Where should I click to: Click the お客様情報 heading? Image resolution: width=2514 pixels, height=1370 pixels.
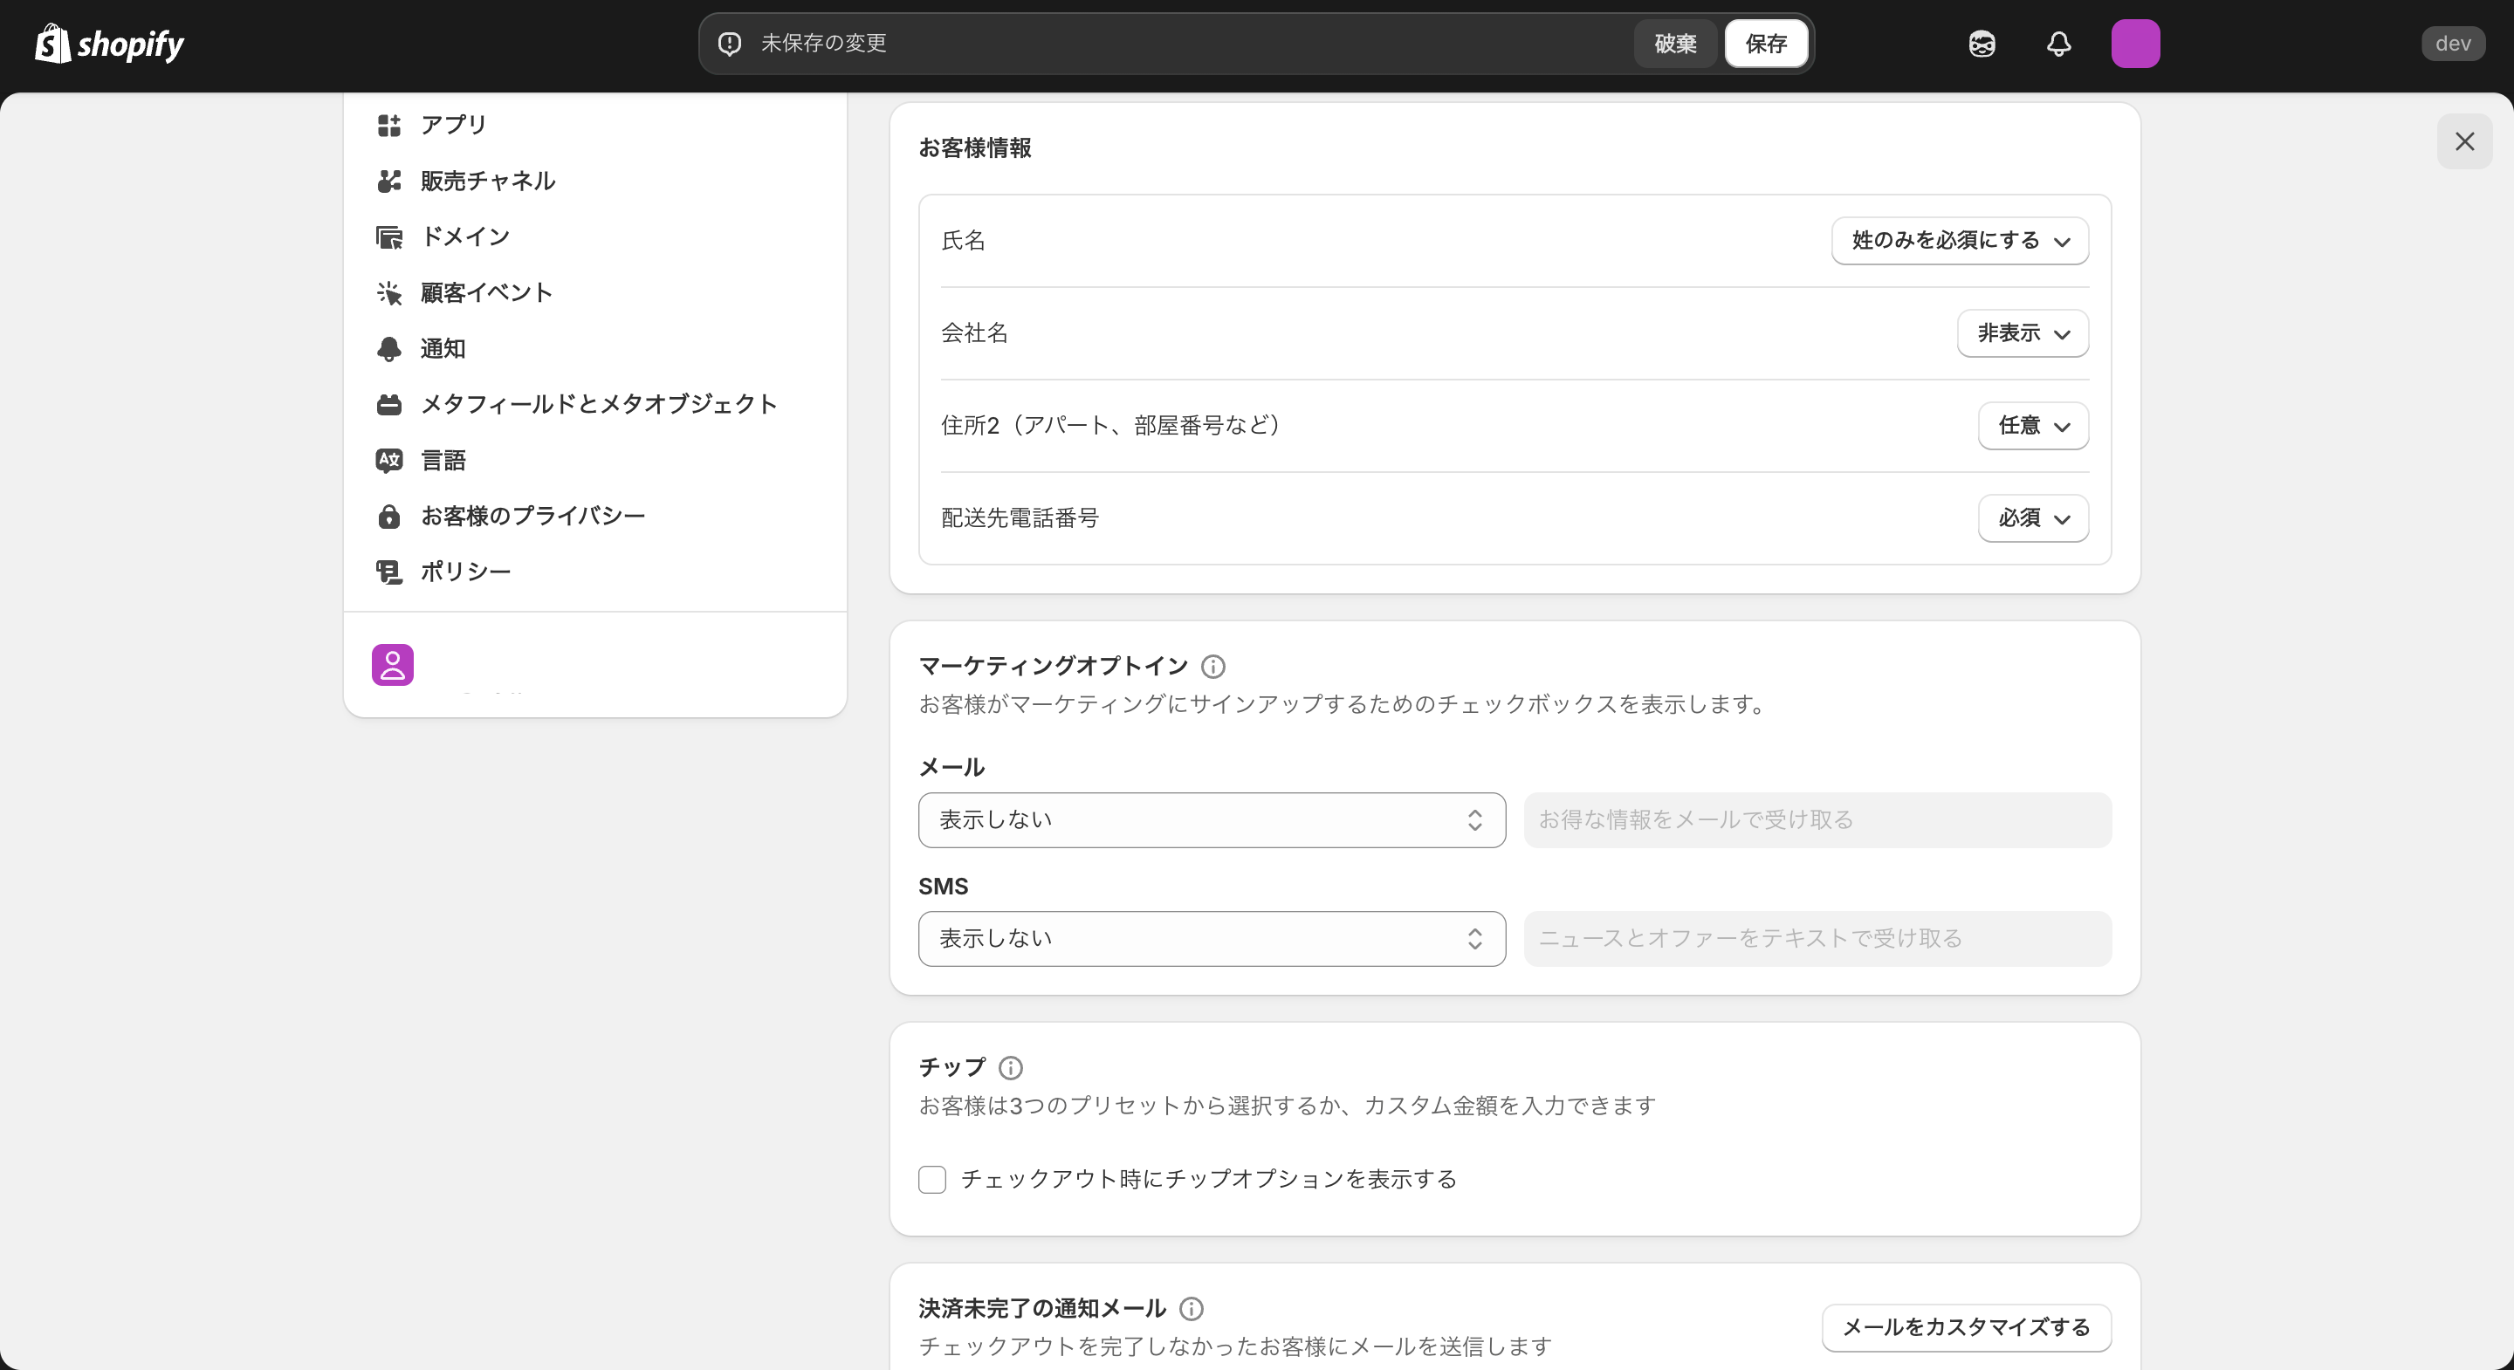pyautogui.click(x=975, y=148)
